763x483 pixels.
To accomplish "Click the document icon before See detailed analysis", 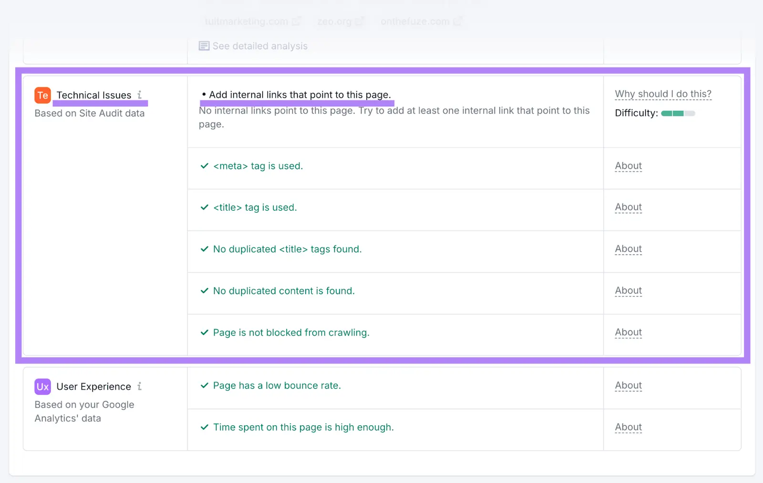I will click(204, 46).
